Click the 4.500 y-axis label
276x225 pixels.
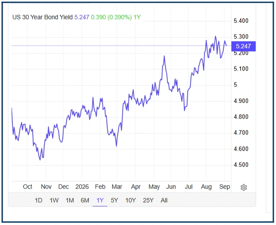coord(241,165)
